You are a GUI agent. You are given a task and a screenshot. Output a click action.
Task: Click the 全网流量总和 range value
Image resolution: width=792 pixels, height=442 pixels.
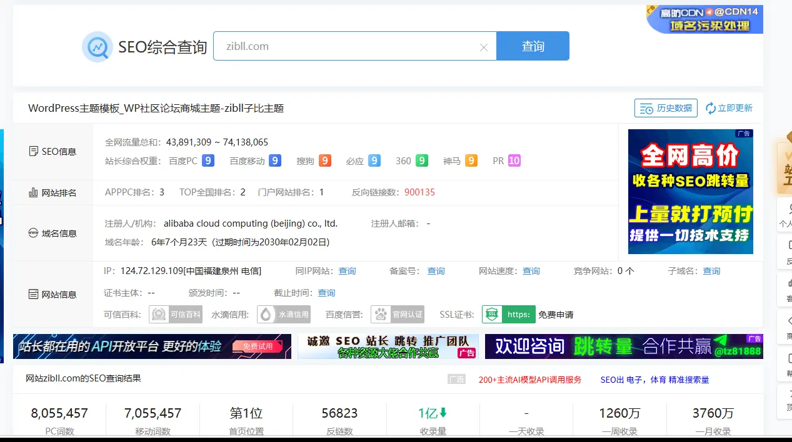(x=217, y=142)
